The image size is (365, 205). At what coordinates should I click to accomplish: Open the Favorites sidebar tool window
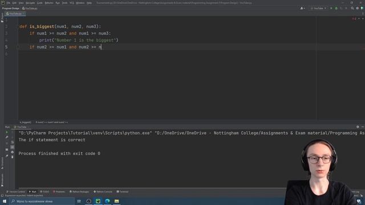tap(2, 180)
